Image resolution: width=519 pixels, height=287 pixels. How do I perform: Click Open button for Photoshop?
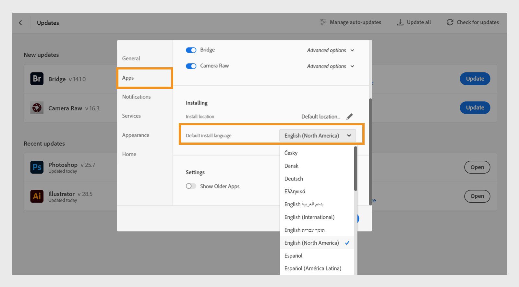tap(477, 167)
